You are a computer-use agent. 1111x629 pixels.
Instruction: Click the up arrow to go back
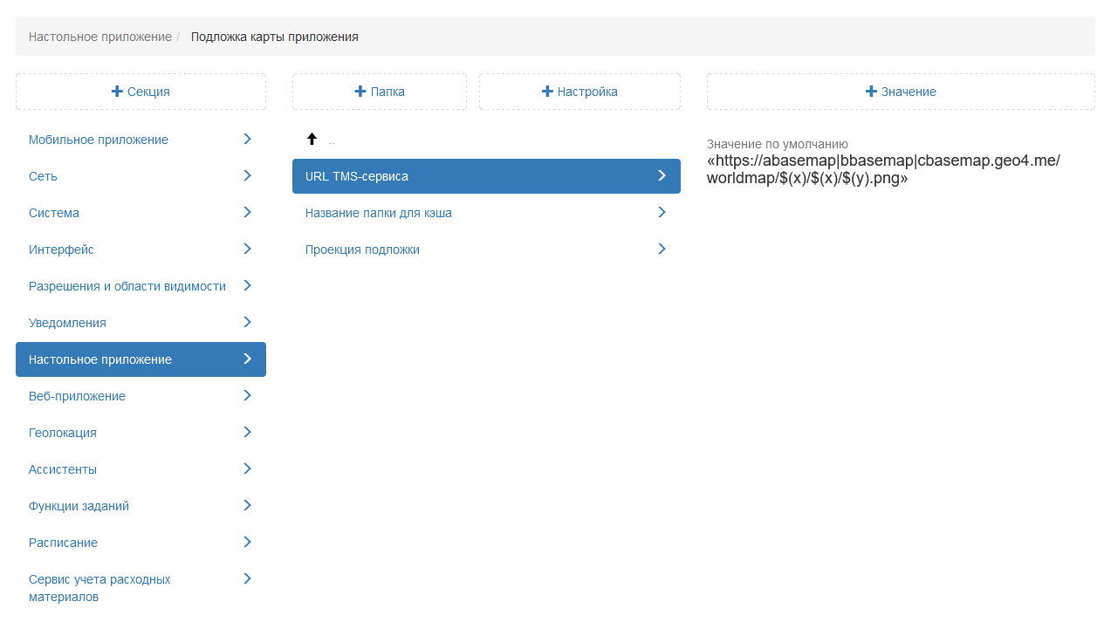(312, 139)
